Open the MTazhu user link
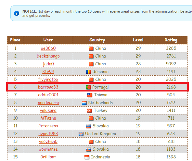 click(48, 118)
